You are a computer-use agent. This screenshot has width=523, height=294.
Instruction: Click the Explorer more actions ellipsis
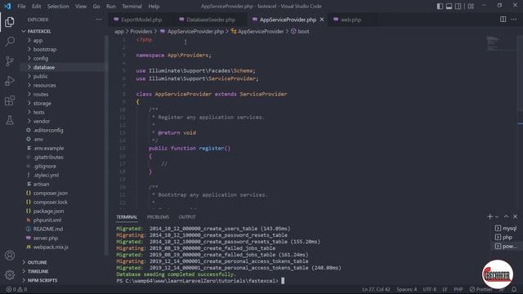click(99, 20)
